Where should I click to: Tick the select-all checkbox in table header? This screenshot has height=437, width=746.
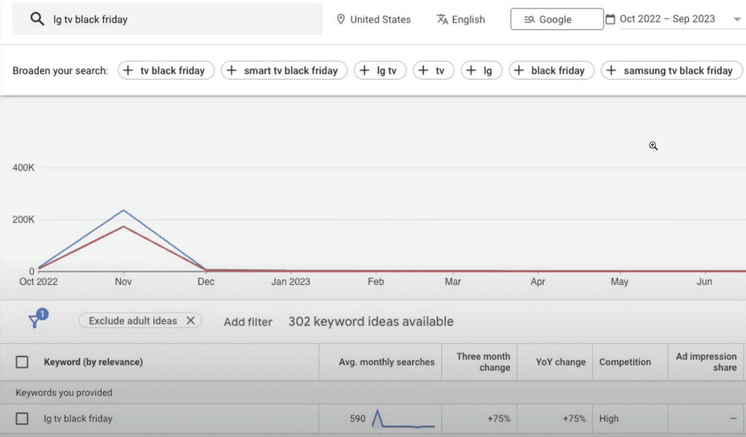tap(22, 362)
